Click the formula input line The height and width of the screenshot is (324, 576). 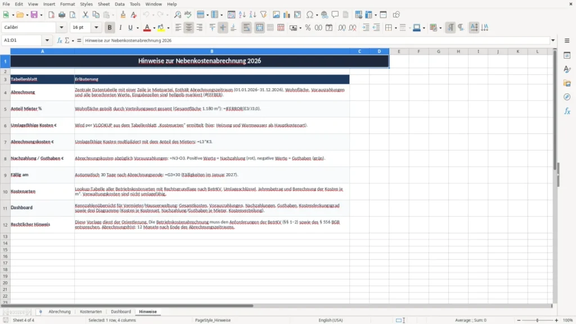pos(316,40)
